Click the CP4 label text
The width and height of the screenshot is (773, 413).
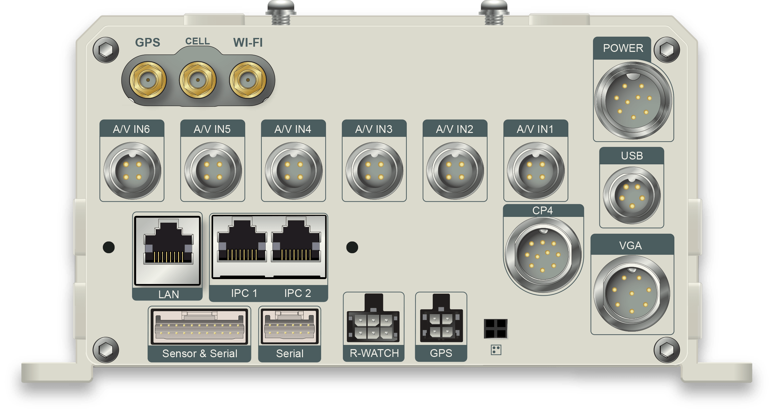point(542,210)
